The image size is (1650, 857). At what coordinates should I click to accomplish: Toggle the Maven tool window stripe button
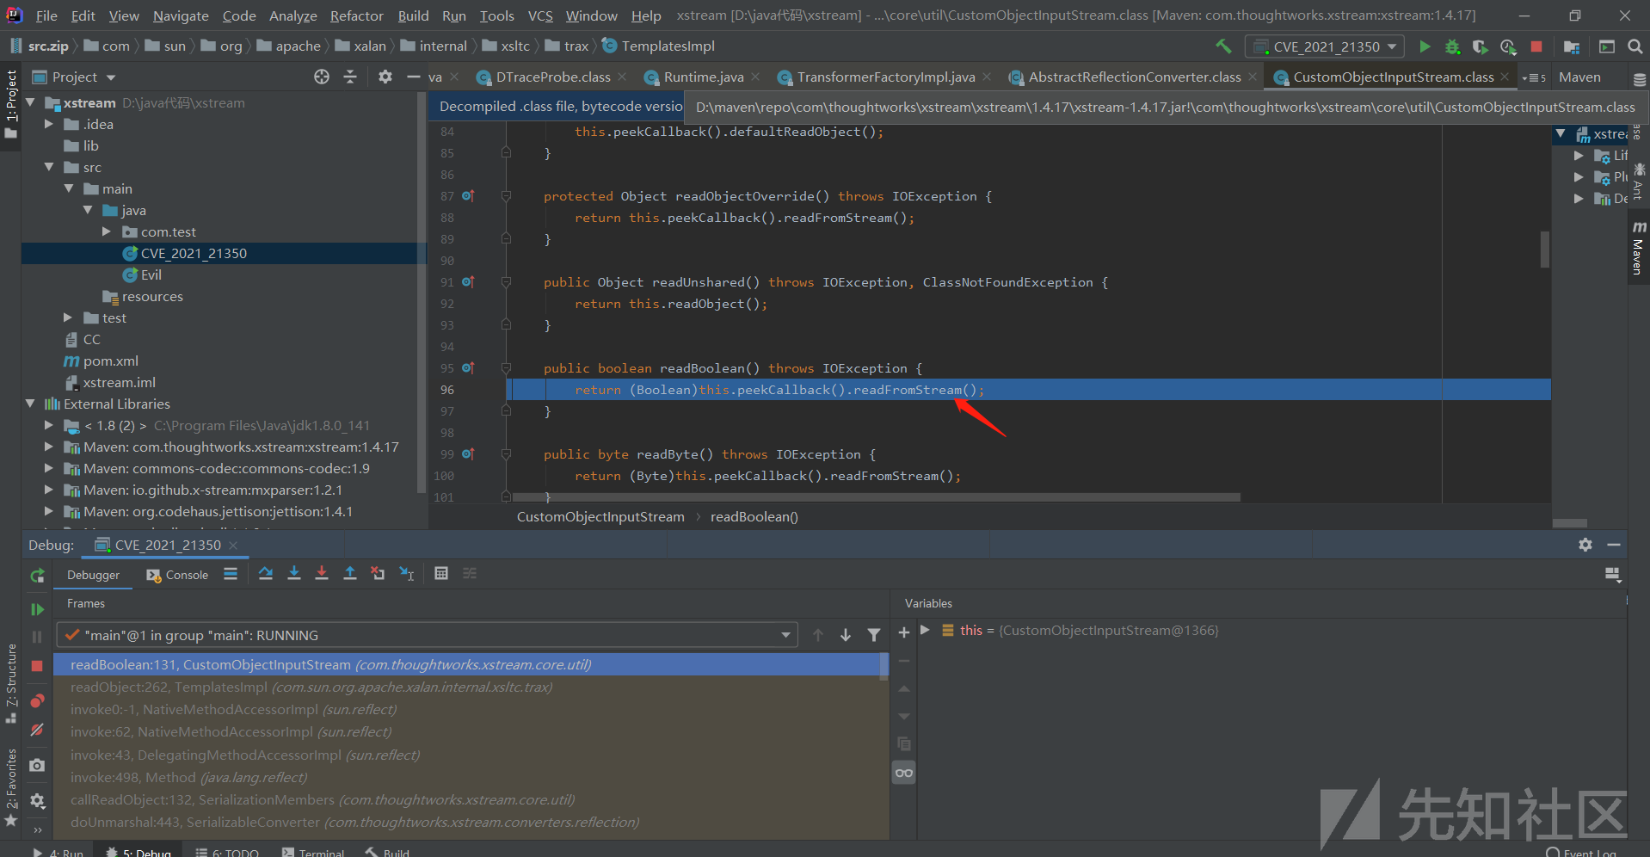point(1639,248)
